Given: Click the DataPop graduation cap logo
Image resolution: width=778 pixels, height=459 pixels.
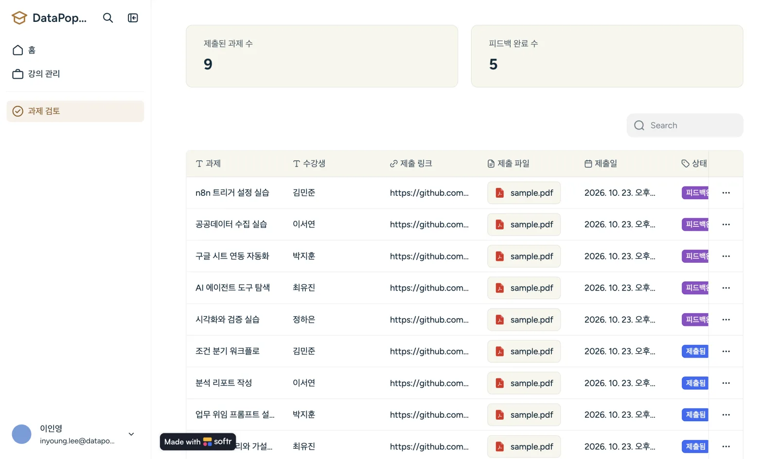Looking at the screenshot, I should tap(19, 18).
